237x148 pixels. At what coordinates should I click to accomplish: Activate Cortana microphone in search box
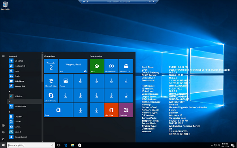pyautogui.click(x=52, y=145)
